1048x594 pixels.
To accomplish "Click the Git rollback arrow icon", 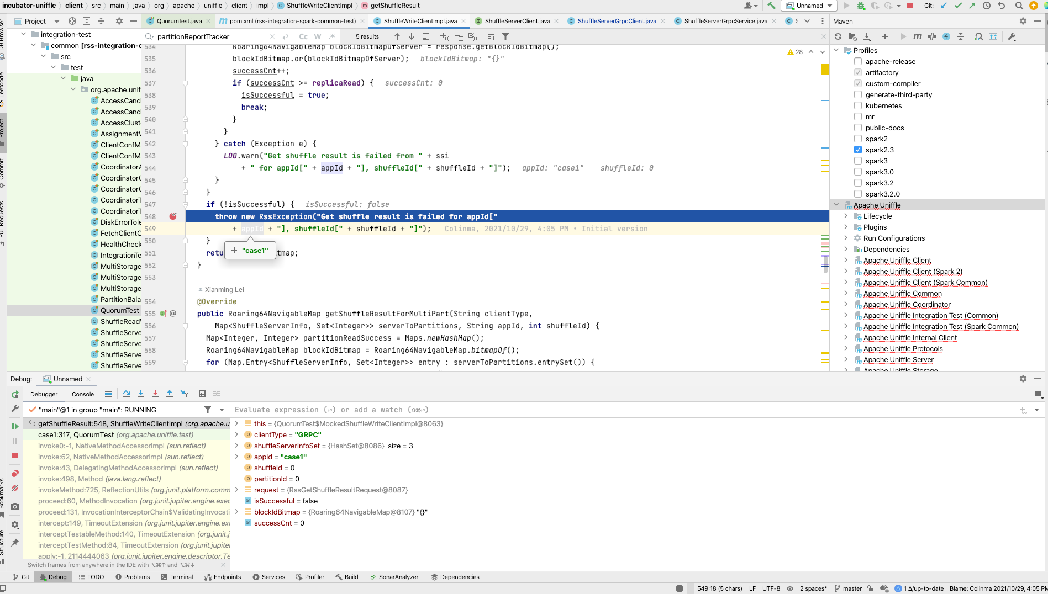I will tap(1001, 6).
